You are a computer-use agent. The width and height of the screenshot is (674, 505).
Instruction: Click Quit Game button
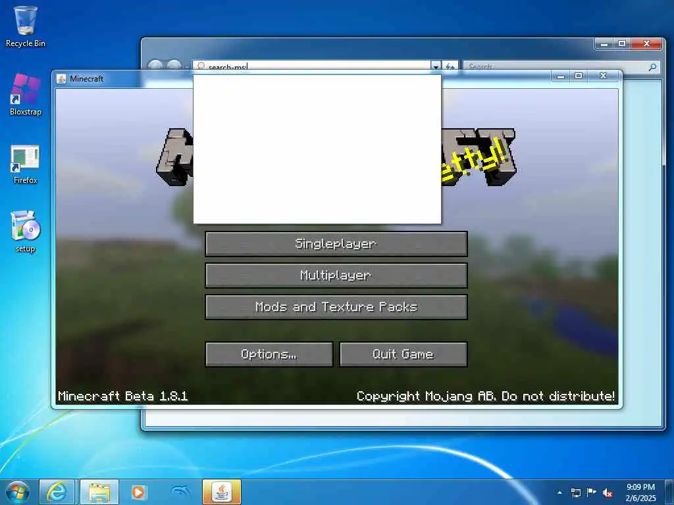[x=403, y=354]
